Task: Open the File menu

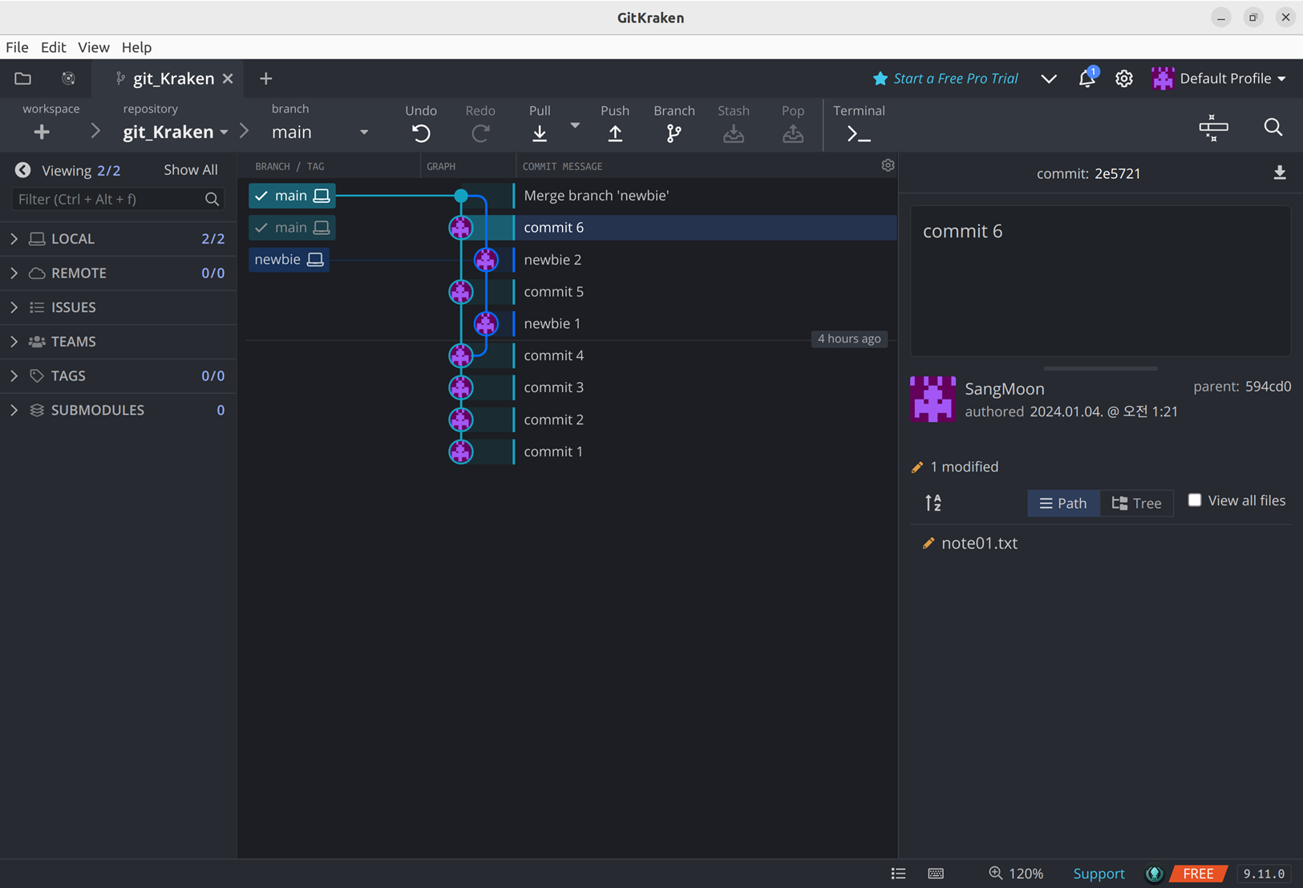Action: pos(17,47)
